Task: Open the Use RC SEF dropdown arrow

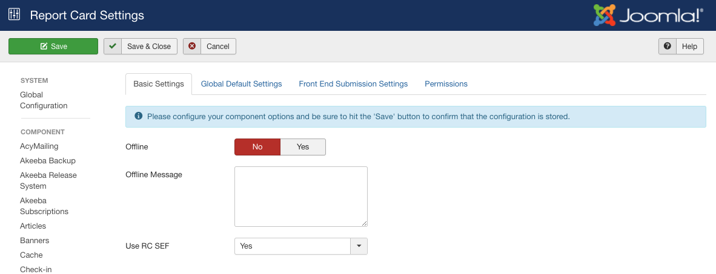Action: click(x=359, y=246)
